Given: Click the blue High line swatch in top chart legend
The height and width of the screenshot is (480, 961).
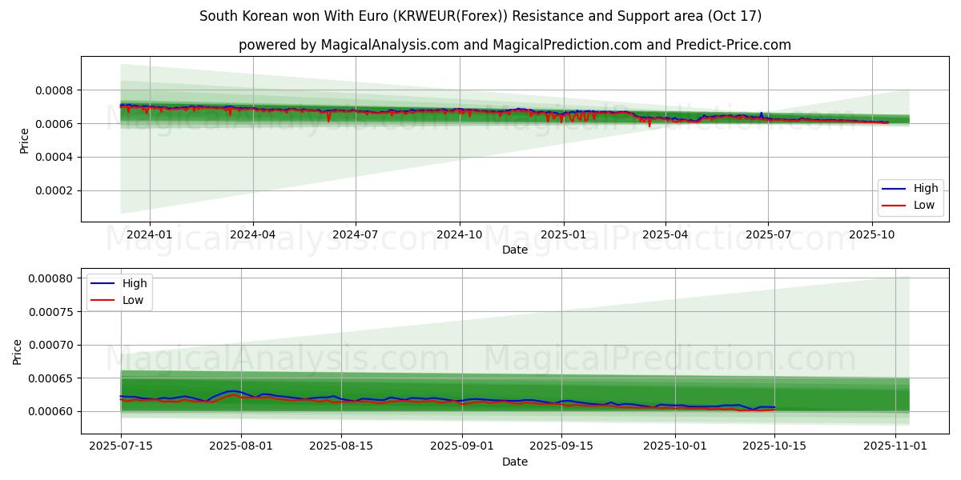Looking at the screenshot, I should click(894, 189).
